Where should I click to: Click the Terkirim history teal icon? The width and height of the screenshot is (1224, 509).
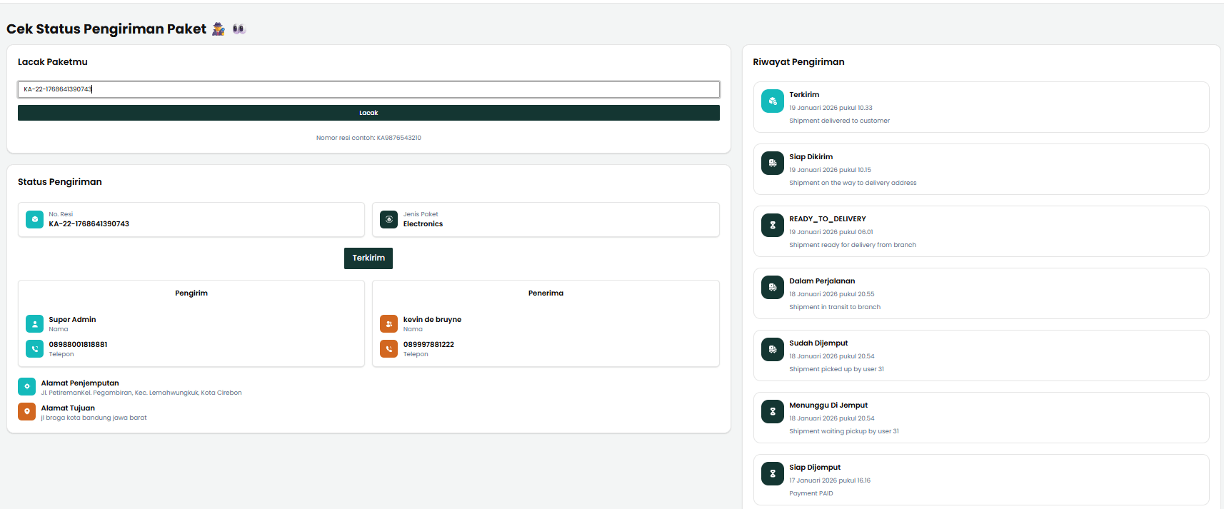tap(773, 101)
